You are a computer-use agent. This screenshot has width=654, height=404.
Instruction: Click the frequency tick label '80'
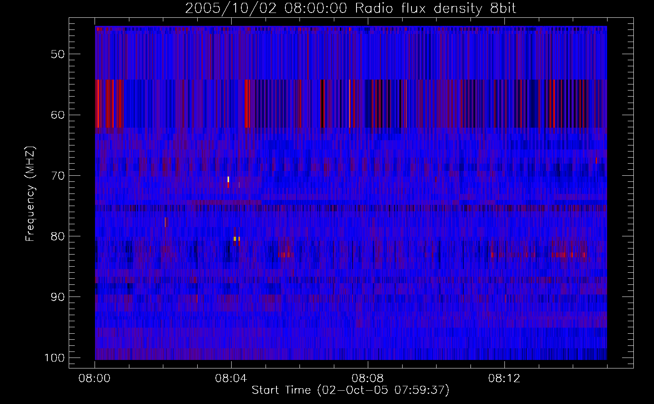58,236
